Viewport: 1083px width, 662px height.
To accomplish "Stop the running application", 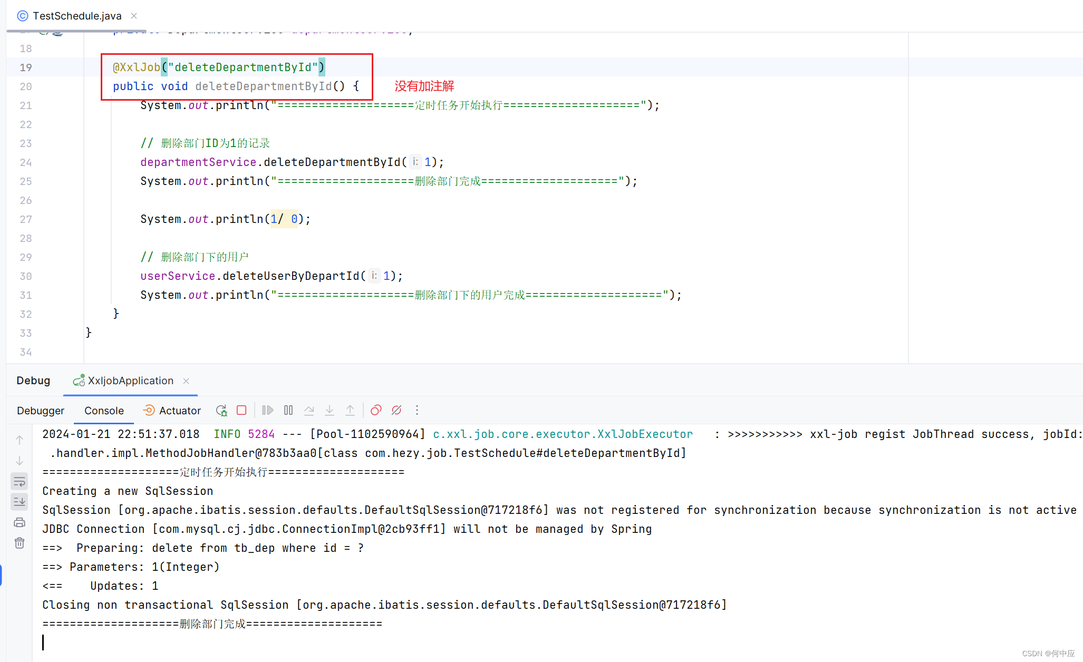I will [x=241, y=410].
